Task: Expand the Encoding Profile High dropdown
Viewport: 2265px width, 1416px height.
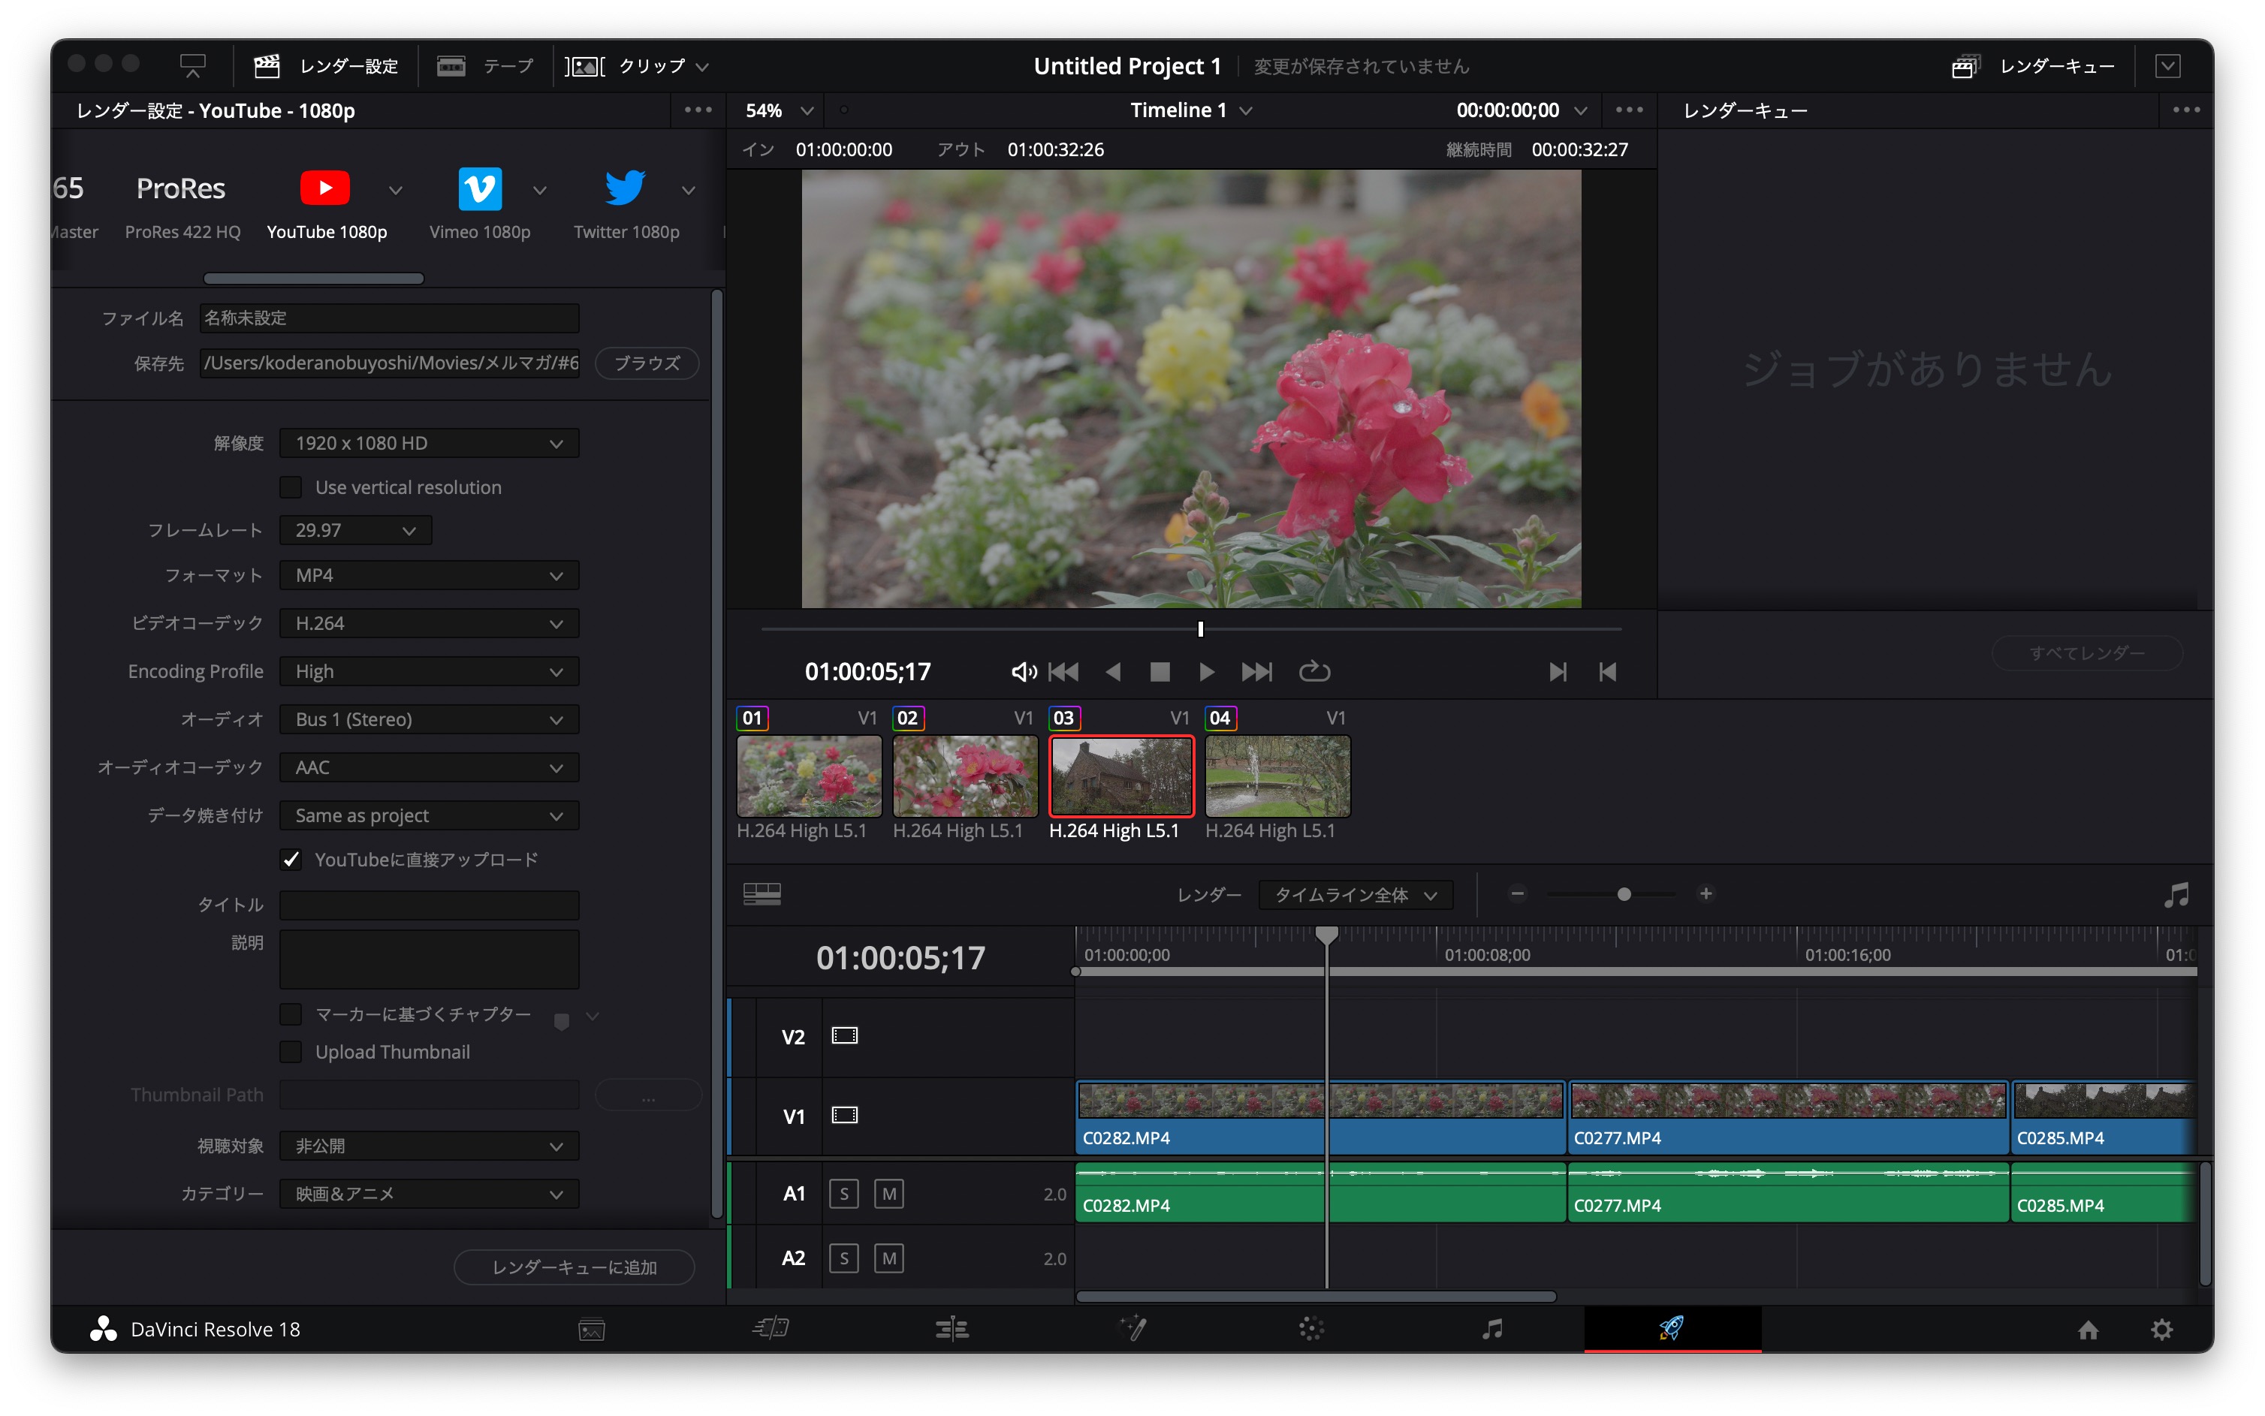Action: click(429, 671)
